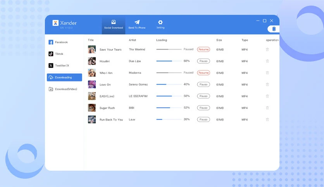Viewport: 324px width, 187px height.
Task: Click the artist name Selena Gomez
Action: [138, 85]
